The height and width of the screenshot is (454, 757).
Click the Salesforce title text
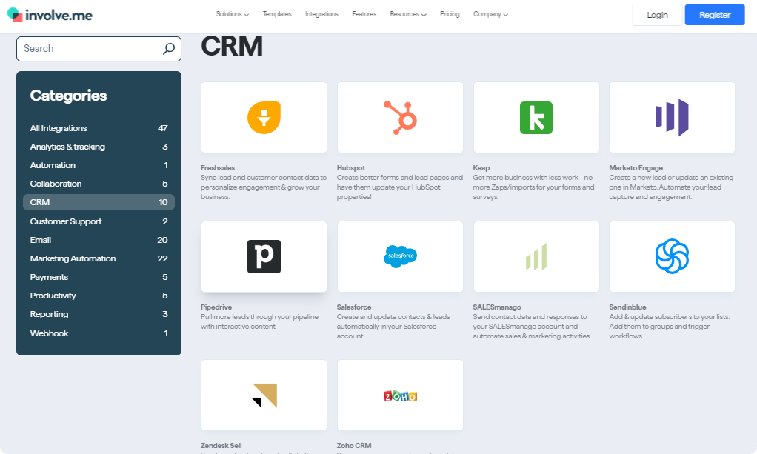point(354,307)
